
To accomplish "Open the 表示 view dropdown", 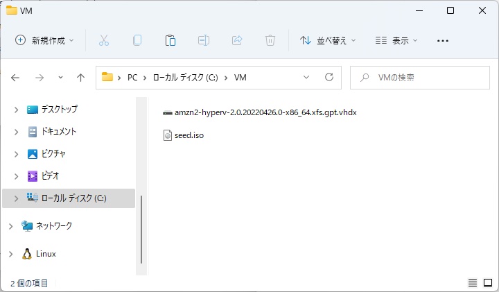I will (396, 41).
